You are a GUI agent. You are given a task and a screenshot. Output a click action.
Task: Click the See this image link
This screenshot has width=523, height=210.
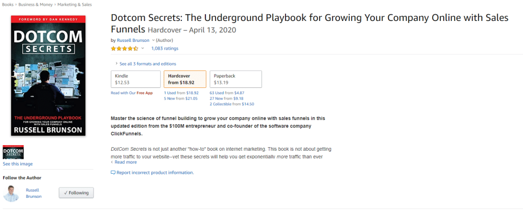coord(17,164)
